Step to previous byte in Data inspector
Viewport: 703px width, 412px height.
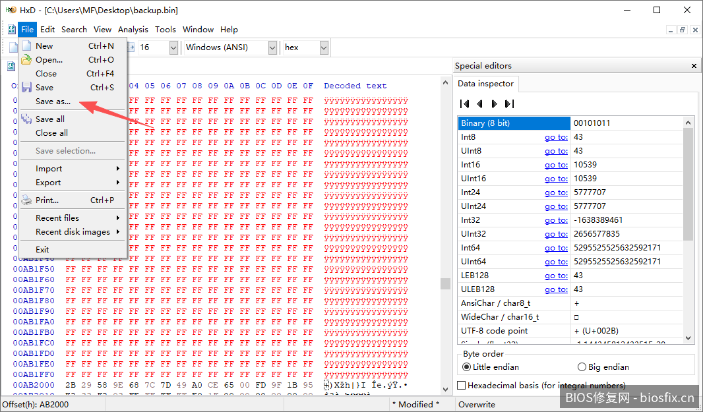[x=479, y=103]
